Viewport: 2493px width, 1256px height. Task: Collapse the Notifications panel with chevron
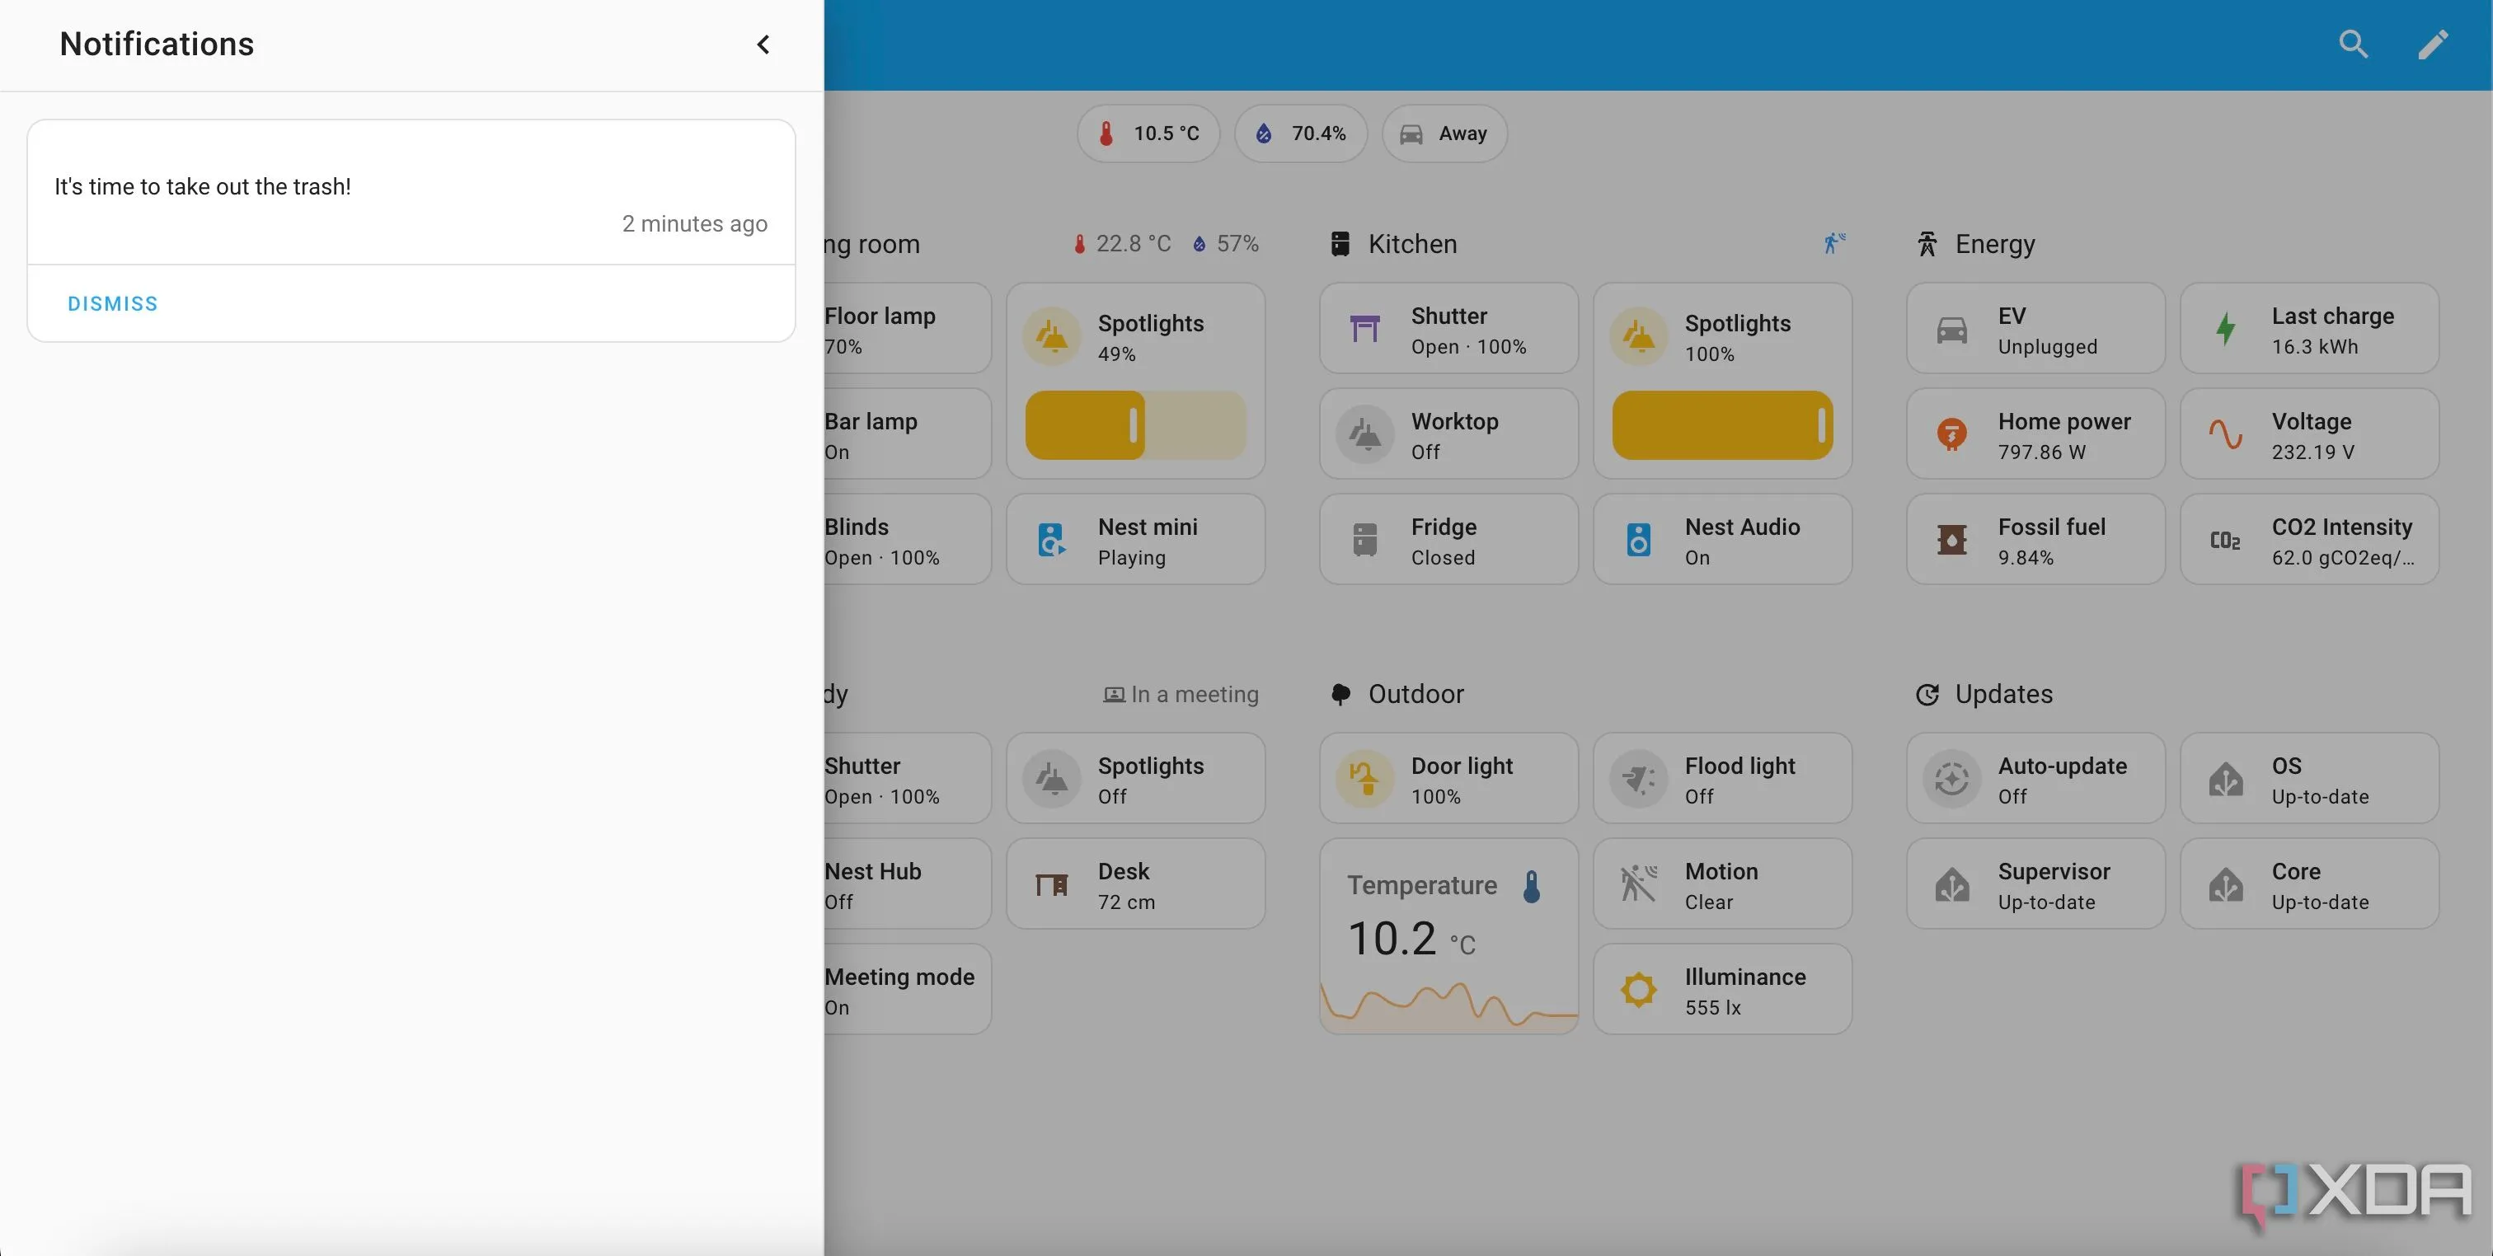[763, 45]
